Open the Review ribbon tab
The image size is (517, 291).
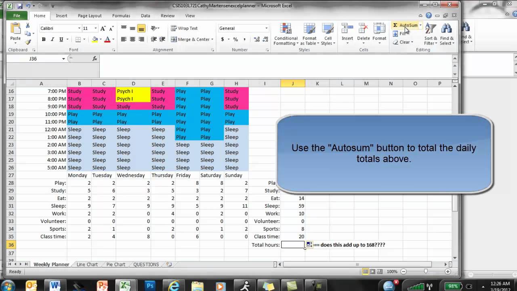(x=168, y=16)
